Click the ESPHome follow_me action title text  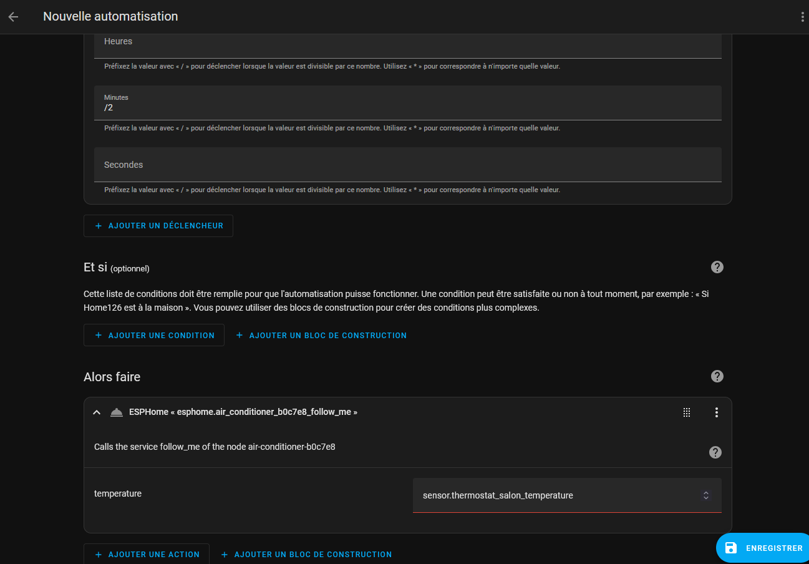tap(243, 412)
